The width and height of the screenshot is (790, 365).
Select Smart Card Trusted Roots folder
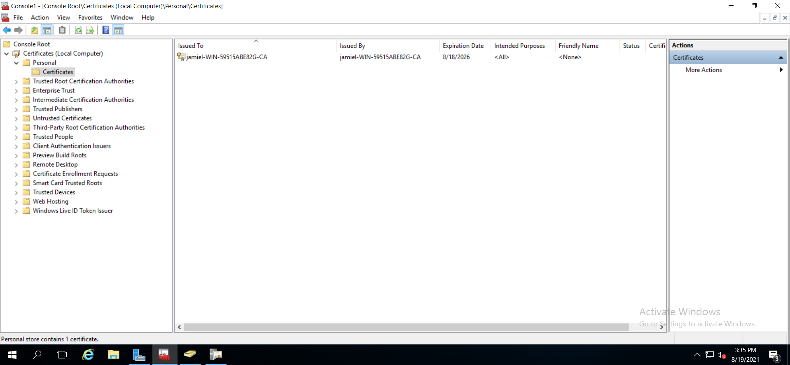tap(68, 183)
